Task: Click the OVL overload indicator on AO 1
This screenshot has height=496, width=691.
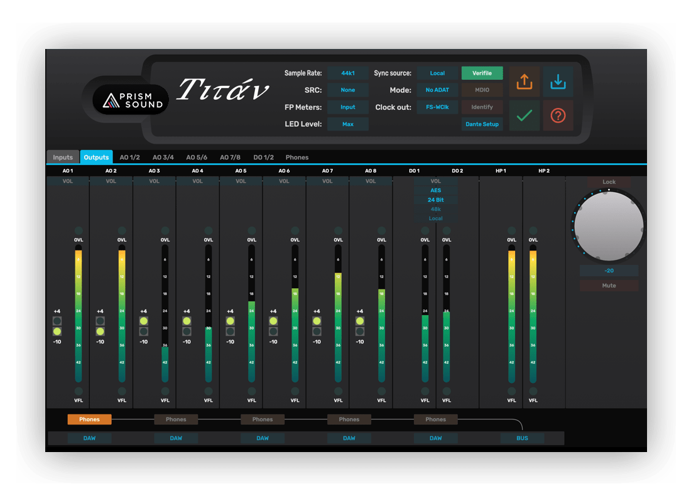Action: click(79, 230)
